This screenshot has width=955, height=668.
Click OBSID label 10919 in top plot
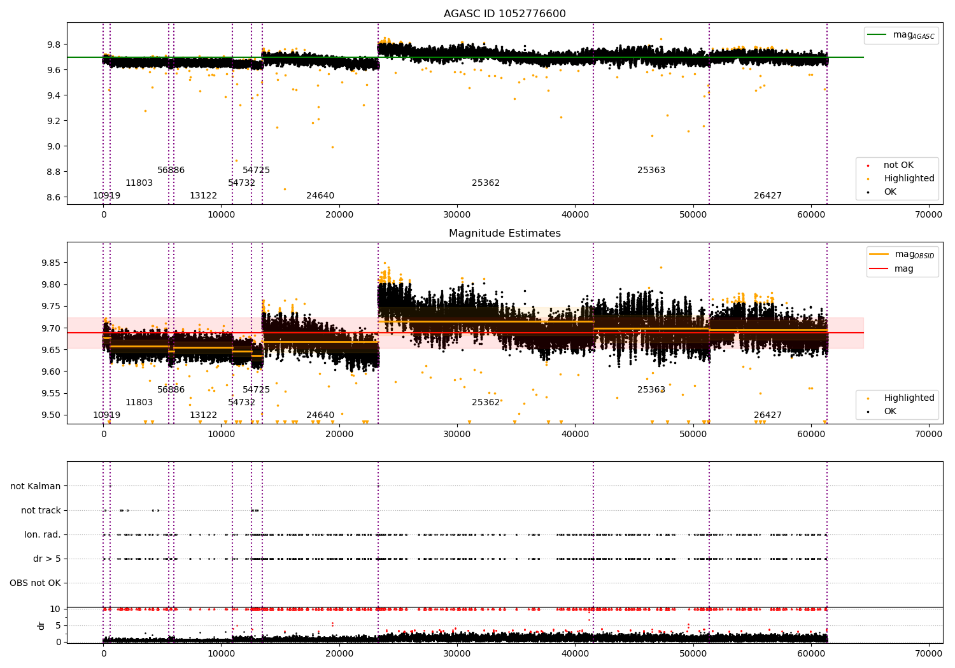[106, 196]
